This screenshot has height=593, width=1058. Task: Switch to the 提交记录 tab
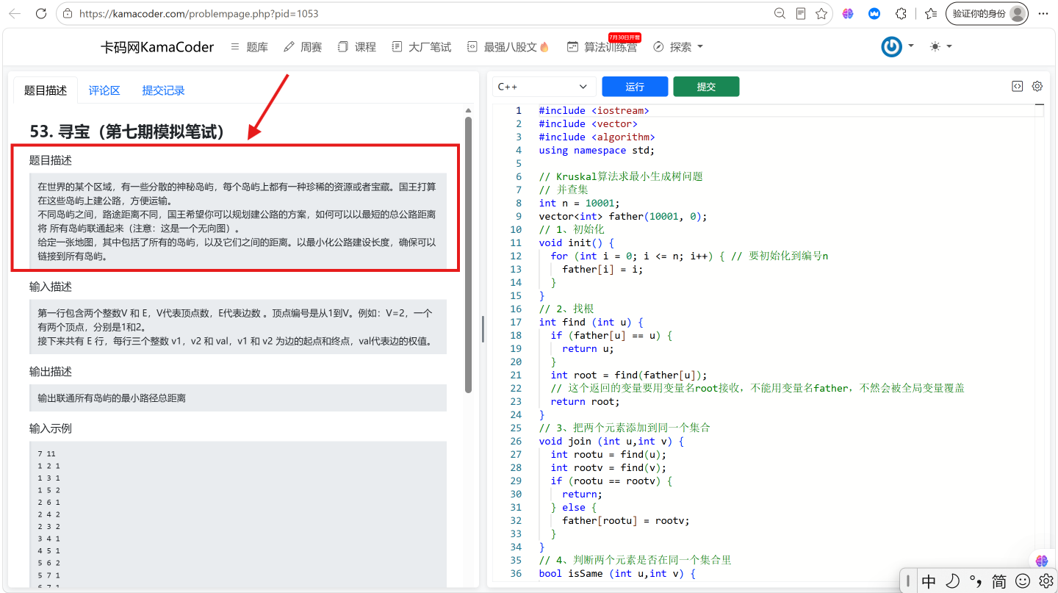[x=163, y=90]
